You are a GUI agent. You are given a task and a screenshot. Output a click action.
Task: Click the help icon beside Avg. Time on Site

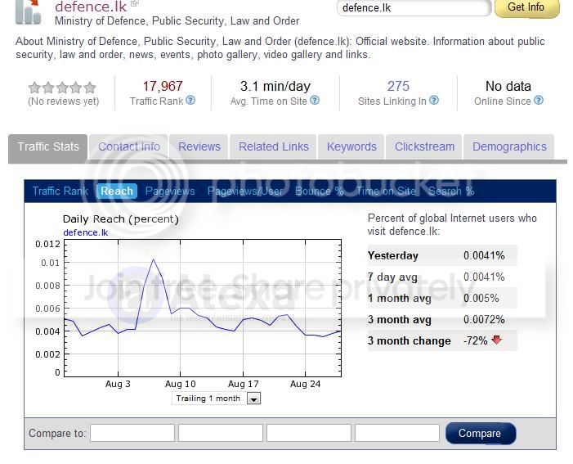(315, 100)
